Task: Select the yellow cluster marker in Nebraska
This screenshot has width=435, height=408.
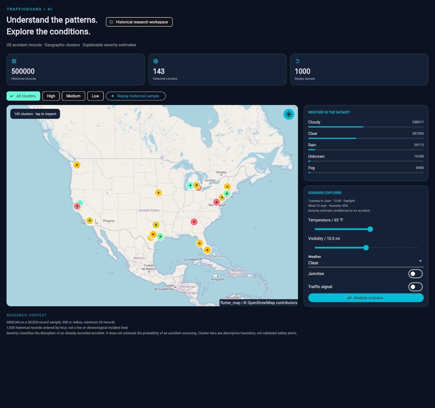Action: (158, 193)
